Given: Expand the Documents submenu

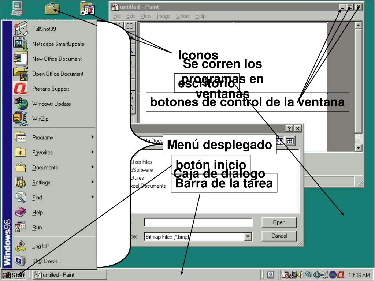Looking at the screenshot, I should coord(54,168).
